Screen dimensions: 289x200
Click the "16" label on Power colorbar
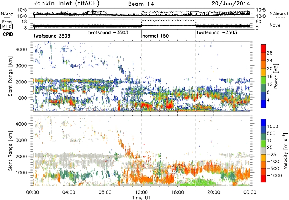point(269,76)
